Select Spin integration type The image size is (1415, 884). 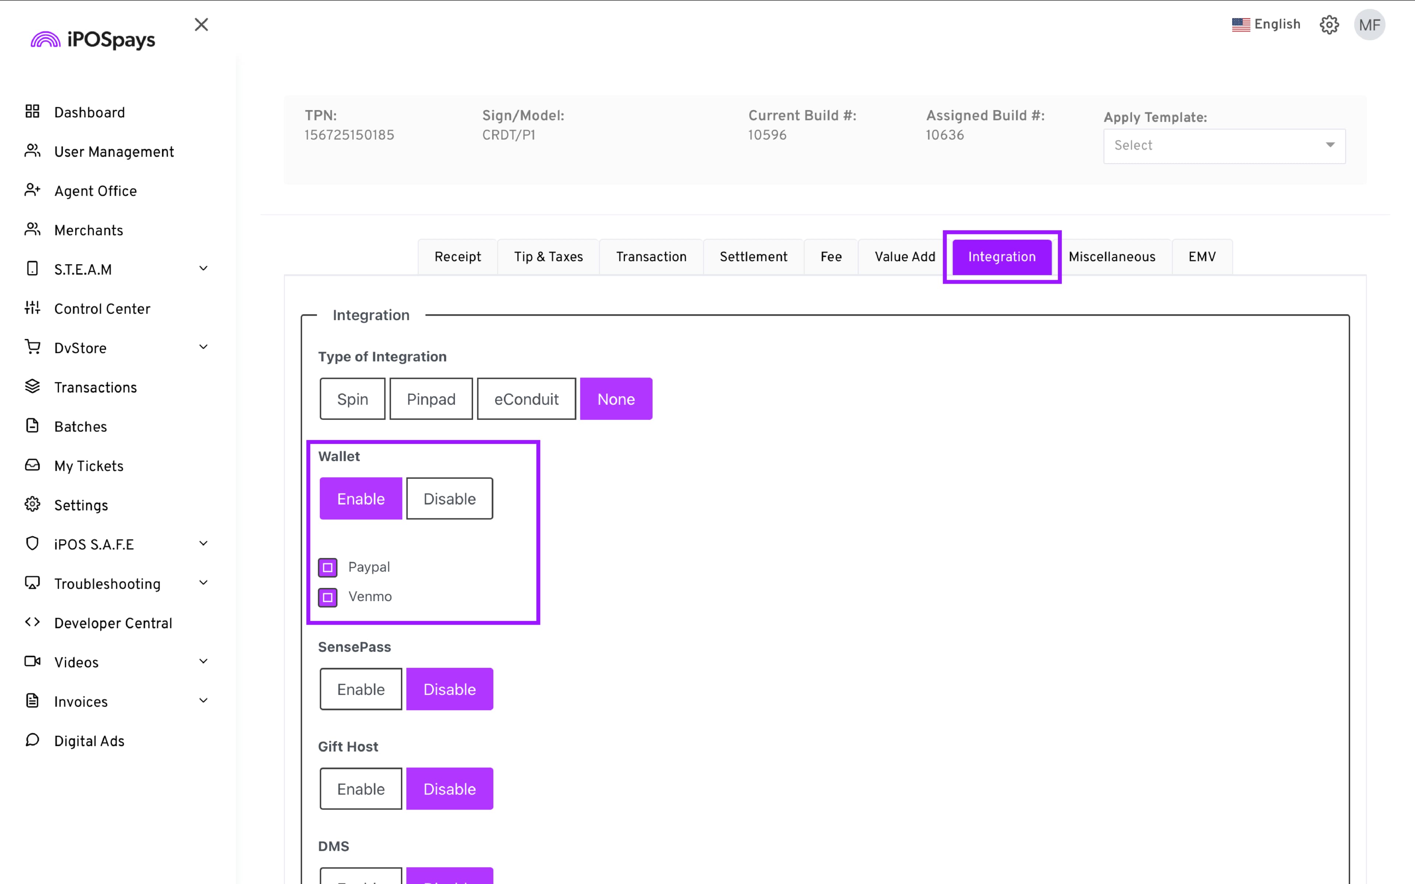tap(352, 399)
